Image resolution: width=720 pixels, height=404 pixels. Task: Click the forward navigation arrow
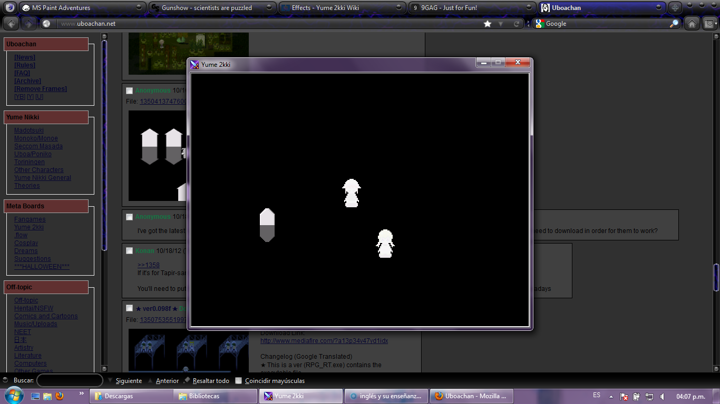(x=29, y=24)
